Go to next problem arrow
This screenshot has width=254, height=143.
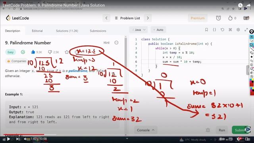tap(148, 18)
